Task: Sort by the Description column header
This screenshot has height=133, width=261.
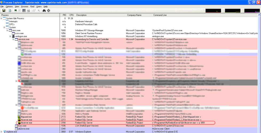Action: [100, 15]
